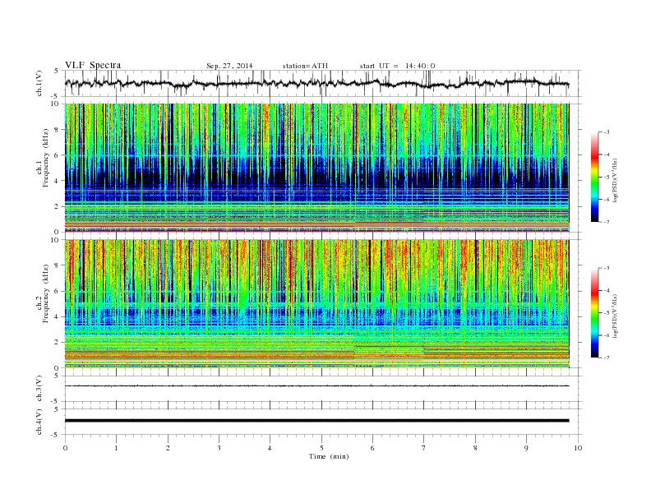Click the "ch.4(V)" axis label
651x503 pixels.
pos(39,422)
